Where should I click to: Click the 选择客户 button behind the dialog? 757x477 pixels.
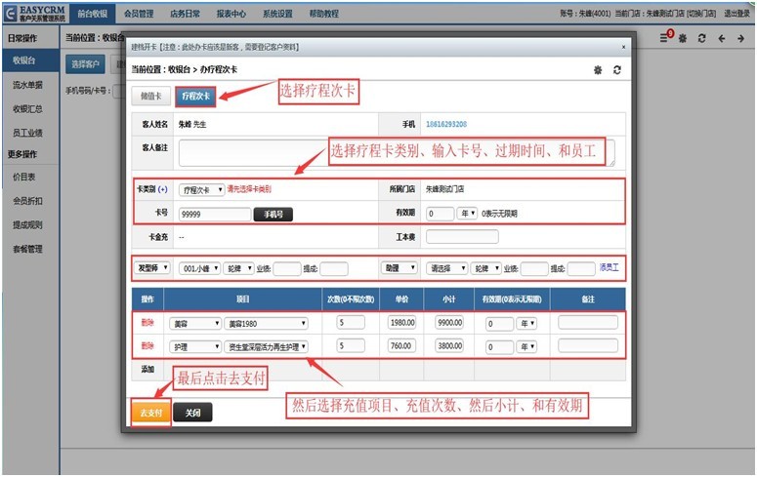pyautogui.click(x=85, y=64)
